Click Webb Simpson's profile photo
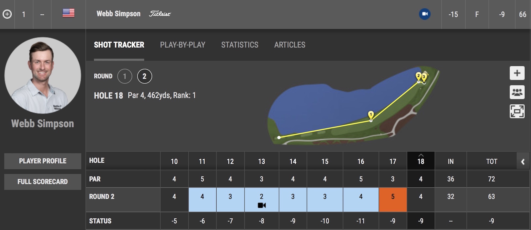Screen dimensions: 531x230 click(x=43, y=75)
